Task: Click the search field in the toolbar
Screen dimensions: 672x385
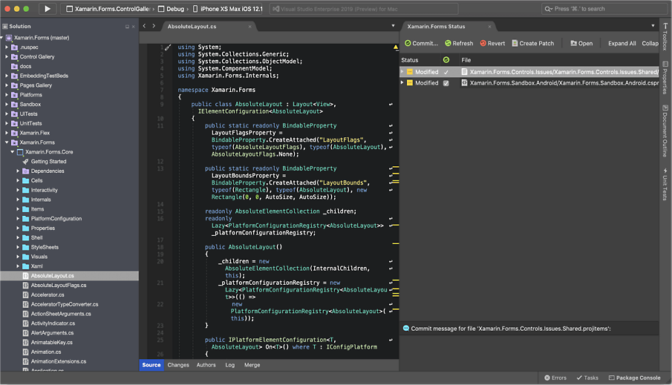Action: [x=601, y=9]
